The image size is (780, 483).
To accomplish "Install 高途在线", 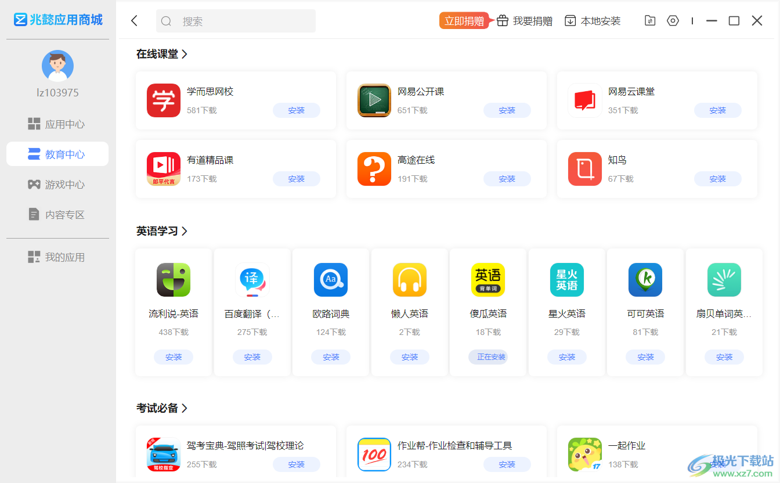I will coord(507,179).
